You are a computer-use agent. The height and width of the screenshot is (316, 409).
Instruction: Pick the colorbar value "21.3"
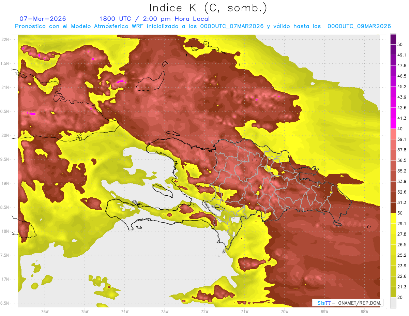402,287
